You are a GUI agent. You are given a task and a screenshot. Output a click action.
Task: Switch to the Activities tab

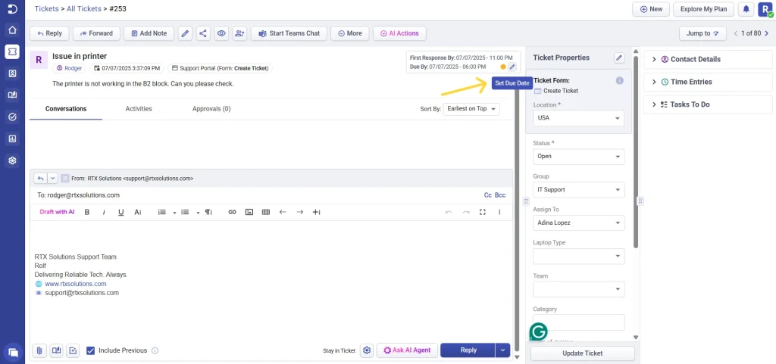139,109
